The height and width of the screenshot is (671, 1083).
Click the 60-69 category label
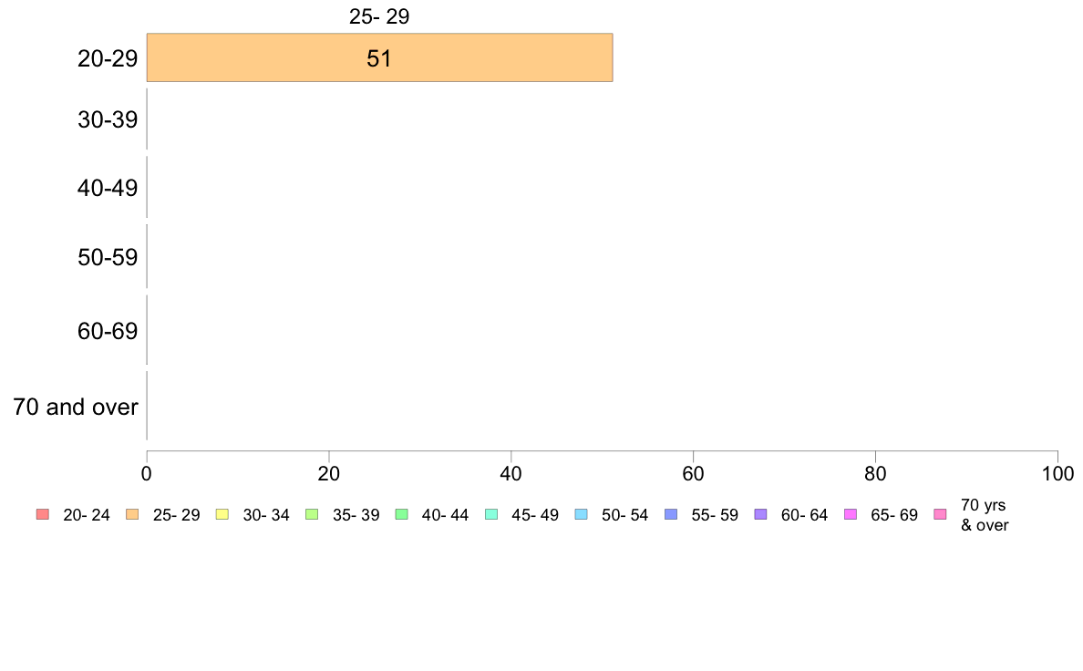click(x=108, y=331)
